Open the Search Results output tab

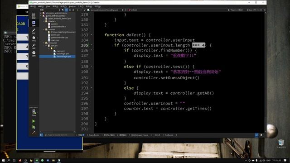(x=93, y=135)
